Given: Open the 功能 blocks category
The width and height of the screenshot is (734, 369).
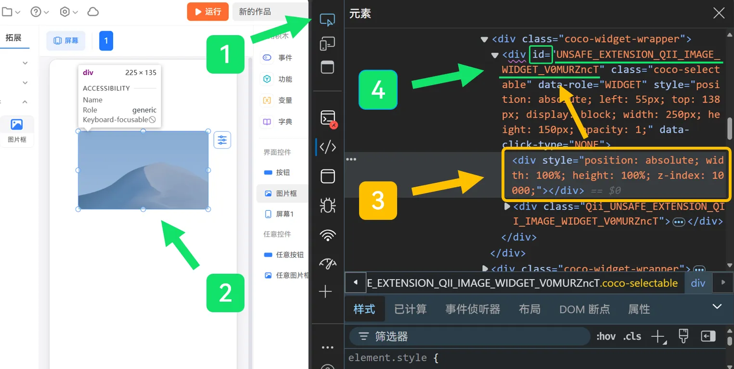Looking at the screenshot, I should pyautogui.click(x=278, y=79).
